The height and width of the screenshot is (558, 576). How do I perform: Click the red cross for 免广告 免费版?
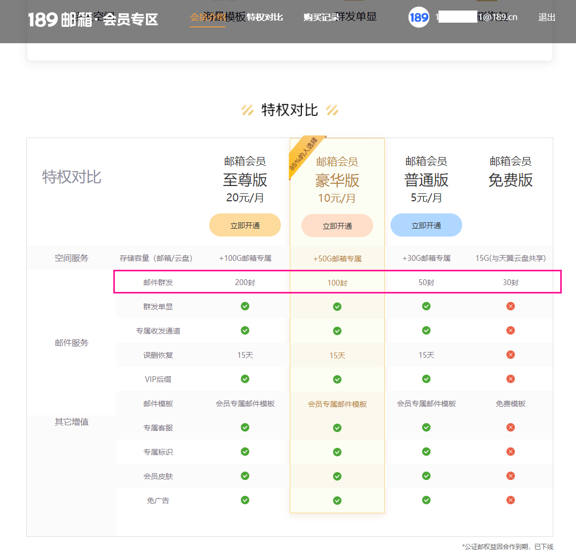[x=511, y=500]
